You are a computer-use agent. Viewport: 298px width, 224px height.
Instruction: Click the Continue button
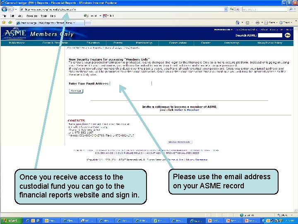click(76, 91)
